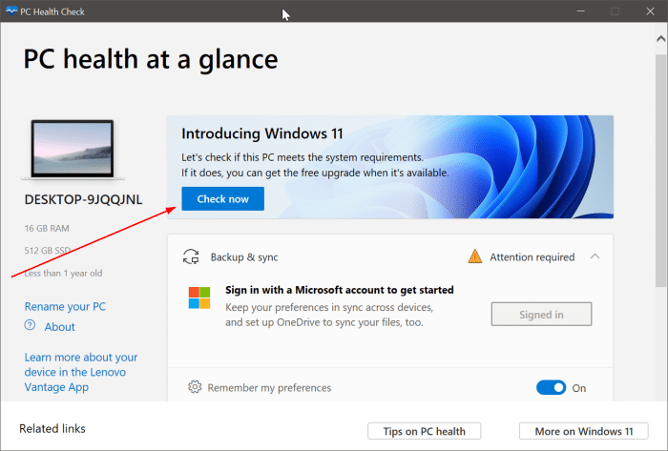668x451 pixels.
Task: Open More on Windows 11
Action: pyautogui.click(x=584, y=431)
